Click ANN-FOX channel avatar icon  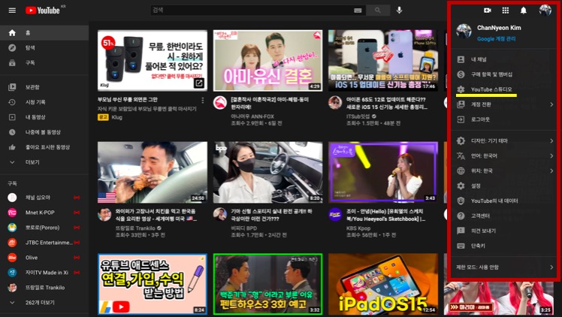pos(219,103)
